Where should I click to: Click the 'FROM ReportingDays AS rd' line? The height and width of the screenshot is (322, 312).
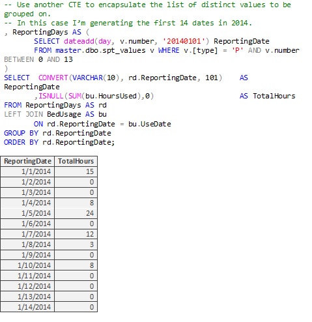tap(55, 105)
